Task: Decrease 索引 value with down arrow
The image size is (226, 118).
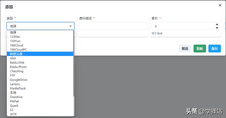Action: coord(217,28)
